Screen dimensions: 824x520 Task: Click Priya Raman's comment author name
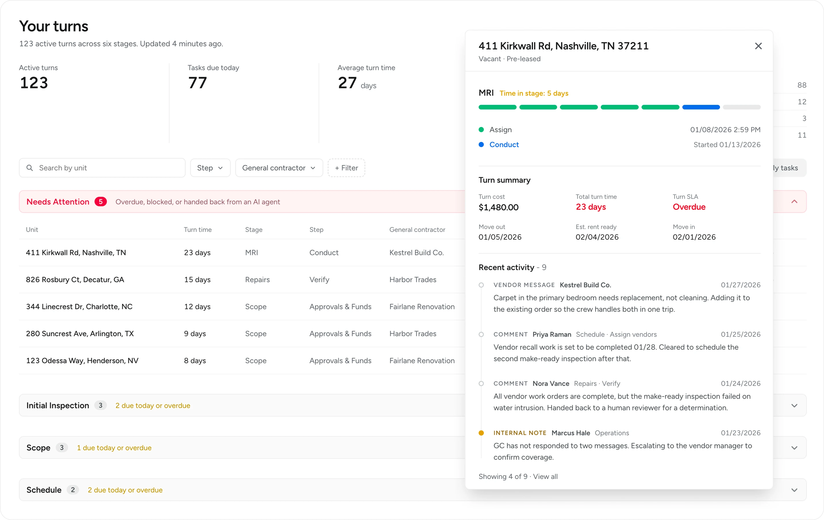[x=552, y=335]
